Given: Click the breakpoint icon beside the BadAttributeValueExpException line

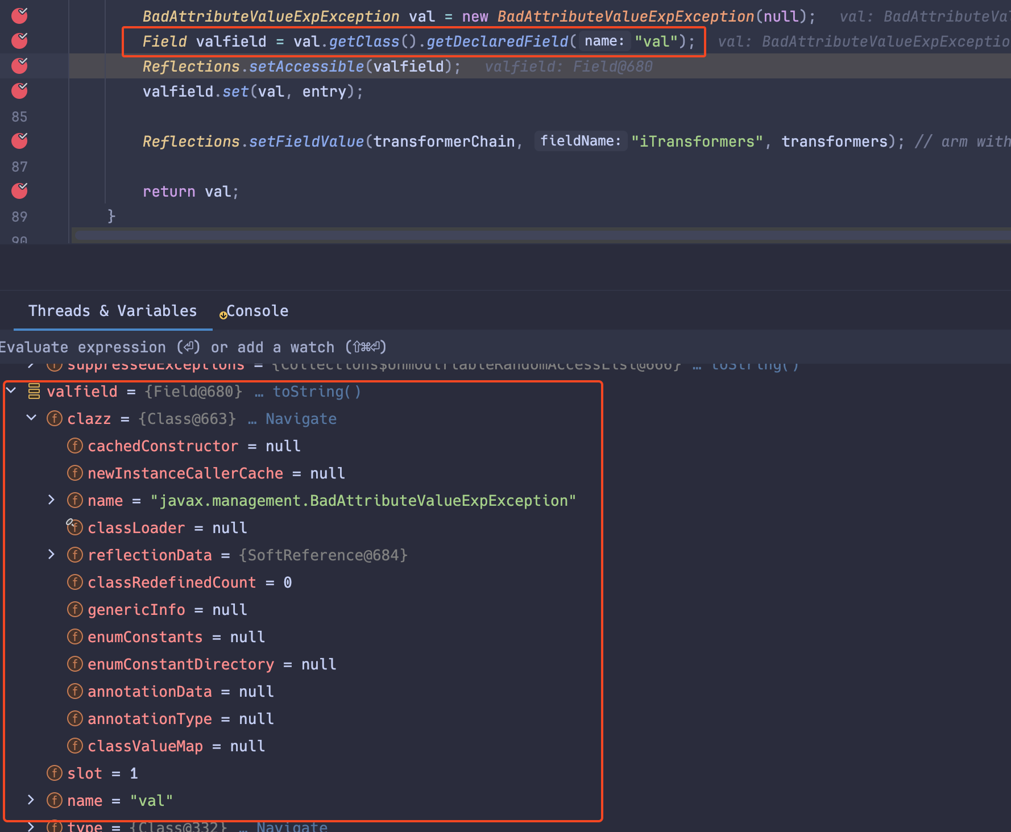Looking at the screenshot, I should [19, 16].
